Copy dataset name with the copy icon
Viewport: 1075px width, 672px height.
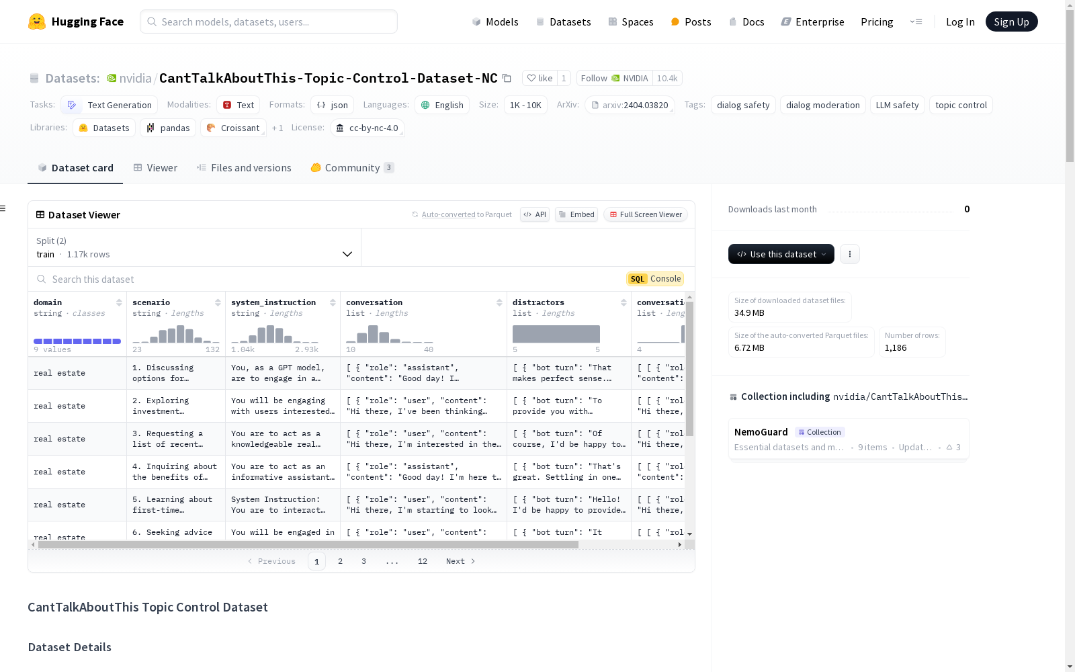point(507,79)
